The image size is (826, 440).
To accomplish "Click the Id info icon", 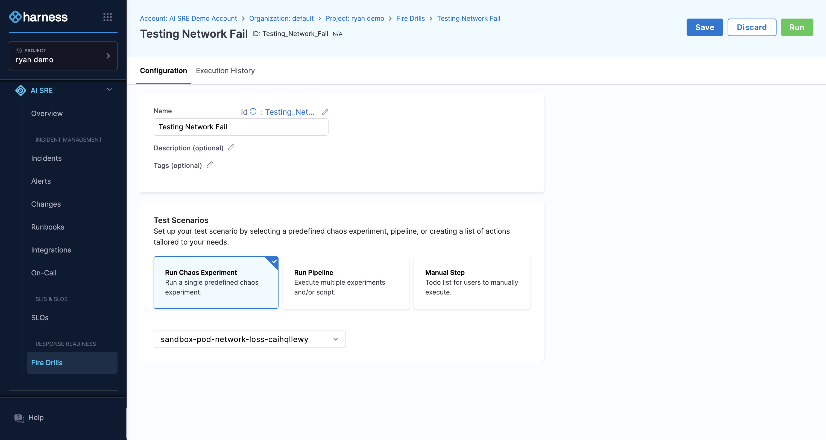I will click(x=253, y=111).
